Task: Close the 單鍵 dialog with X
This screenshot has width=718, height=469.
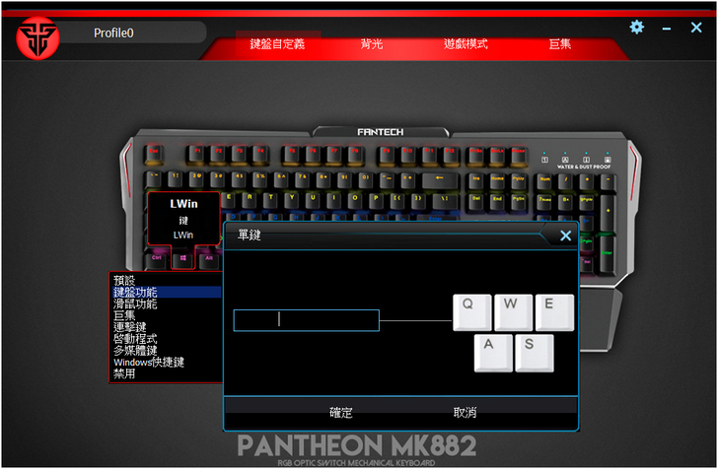Action: pyautogui.click(x=565, y=235)
